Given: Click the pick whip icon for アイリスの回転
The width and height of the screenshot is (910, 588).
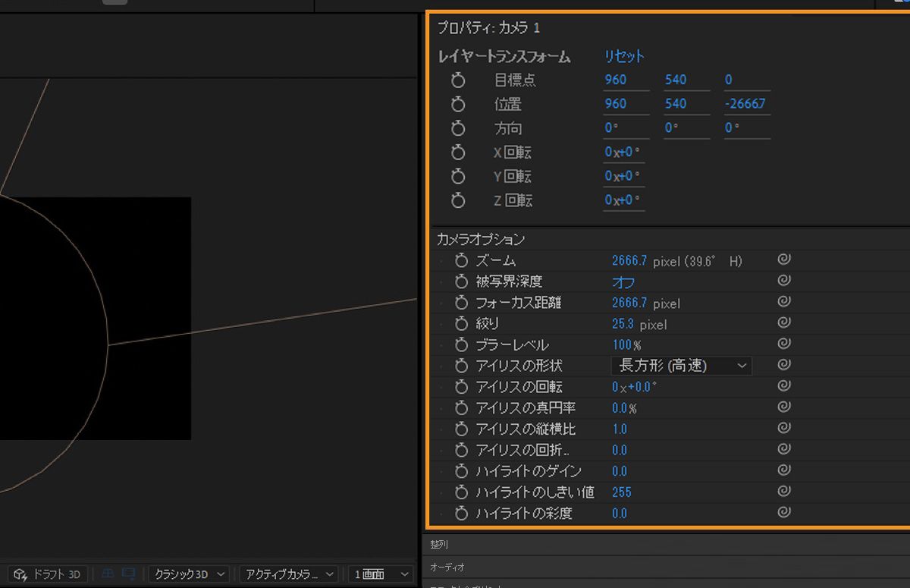Looking at the screenshot, I should pos(784,386).
